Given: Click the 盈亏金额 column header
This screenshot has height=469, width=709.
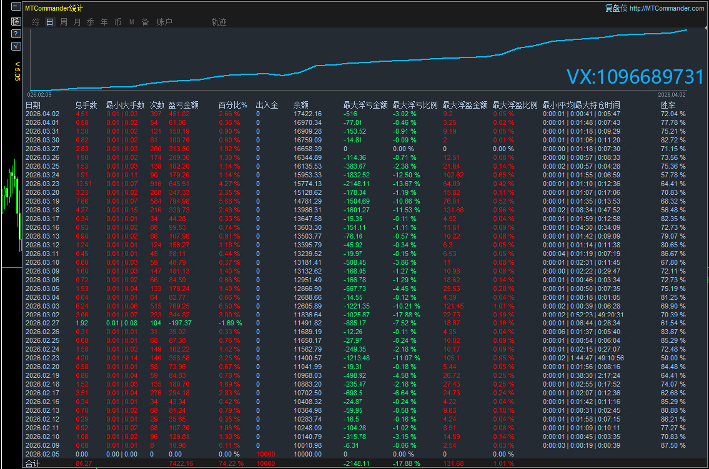Looking at the screenshot, I should pos(184,106).
